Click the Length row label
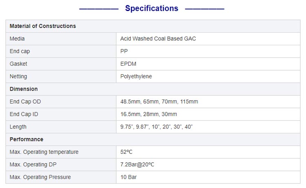The image size is (306, 188). tap(18, 127)
